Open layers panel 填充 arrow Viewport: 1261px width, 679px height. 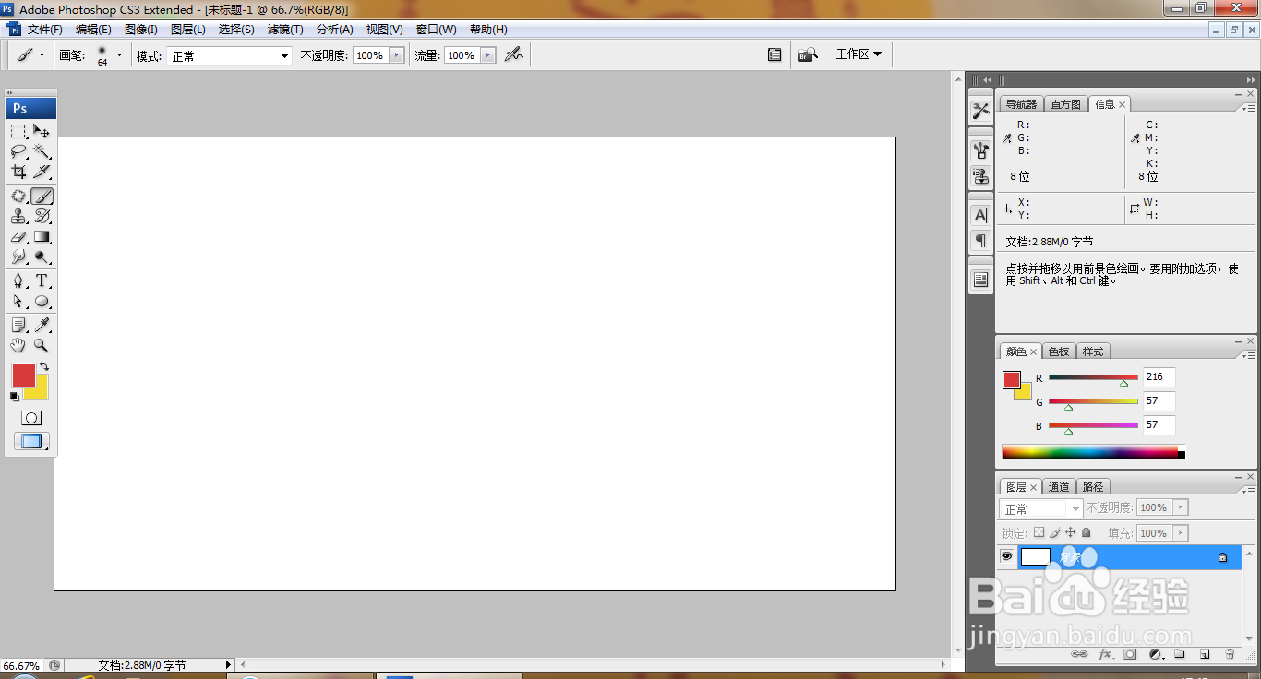point(1181,533)
